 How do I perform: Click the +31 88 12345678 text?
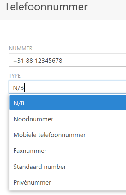click(x=38, y=61)
